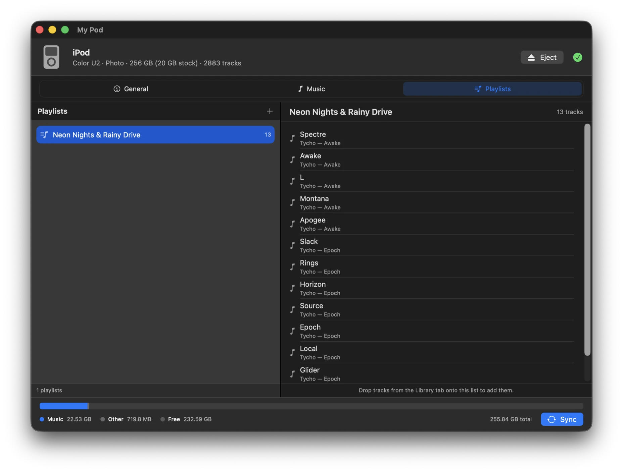
Task: Add a new playlist with plus icon
Action: [x=270, y=111]
